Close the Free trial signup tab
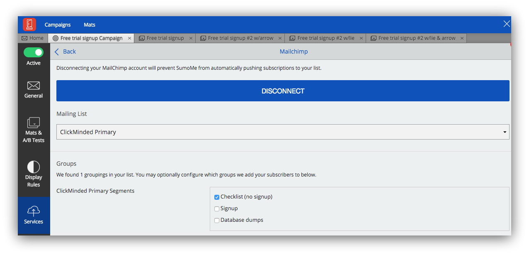The image size is (529, 255). click(x=191, y=38)
